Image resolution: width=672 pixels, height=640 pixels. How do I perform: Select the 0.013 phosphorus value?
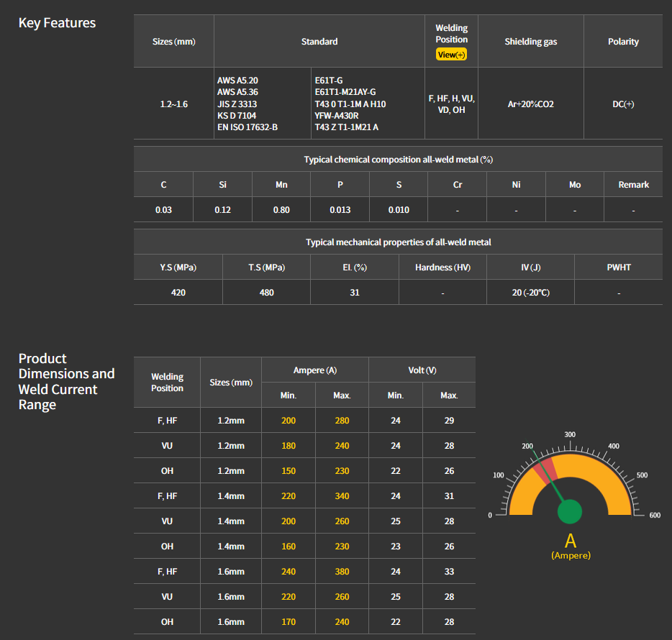pos(340,210)
